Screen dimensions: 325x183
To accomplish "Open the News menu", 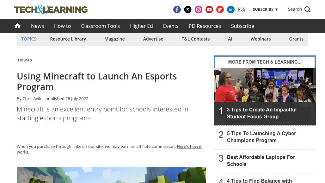I will [38, 26].
